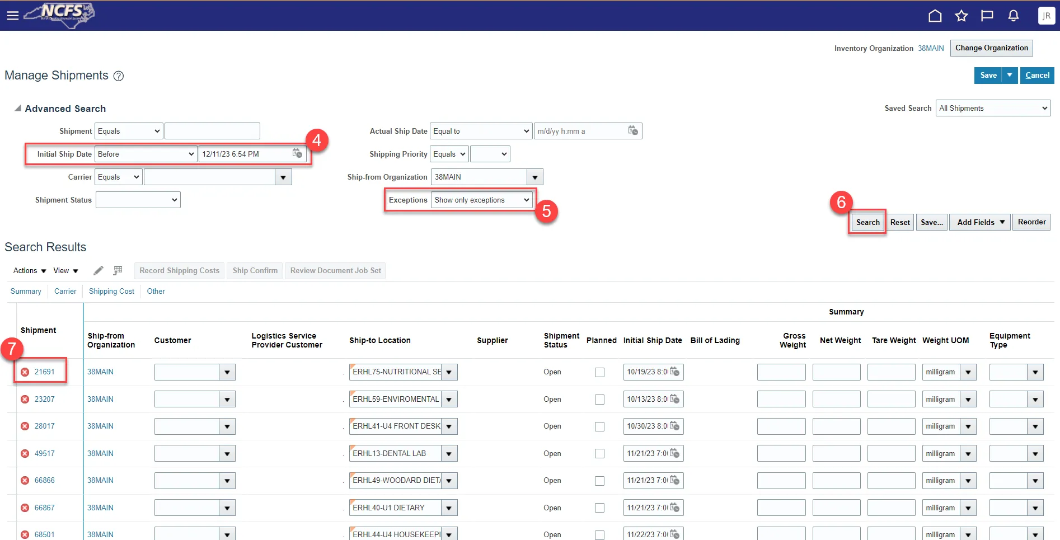The width and height of the screenshot is (1060, 540).
Task: Open notifications bell
Action: [x=1013, y=16]
